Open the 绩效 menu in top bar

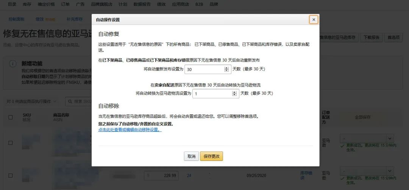161,4
